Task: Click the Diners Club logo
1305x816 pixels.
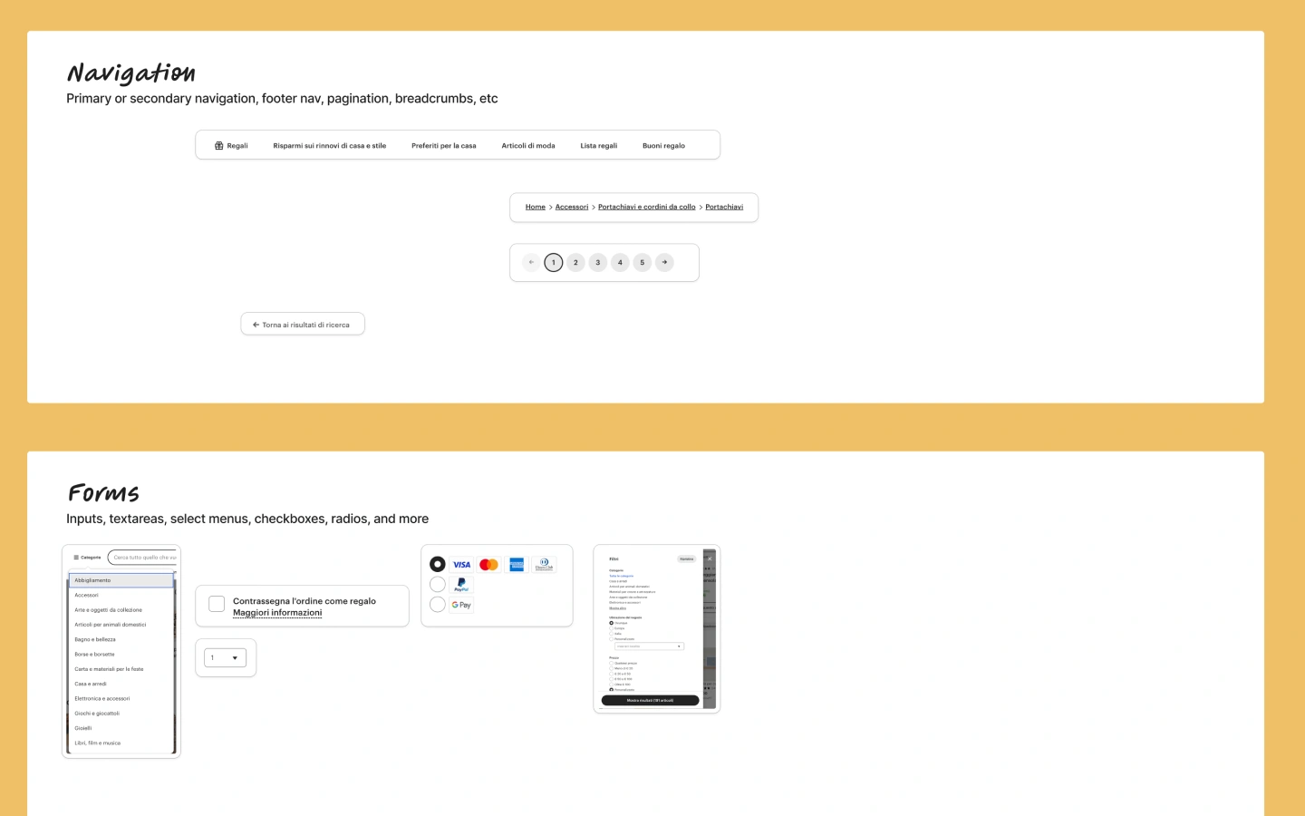Action: [544, 565]
